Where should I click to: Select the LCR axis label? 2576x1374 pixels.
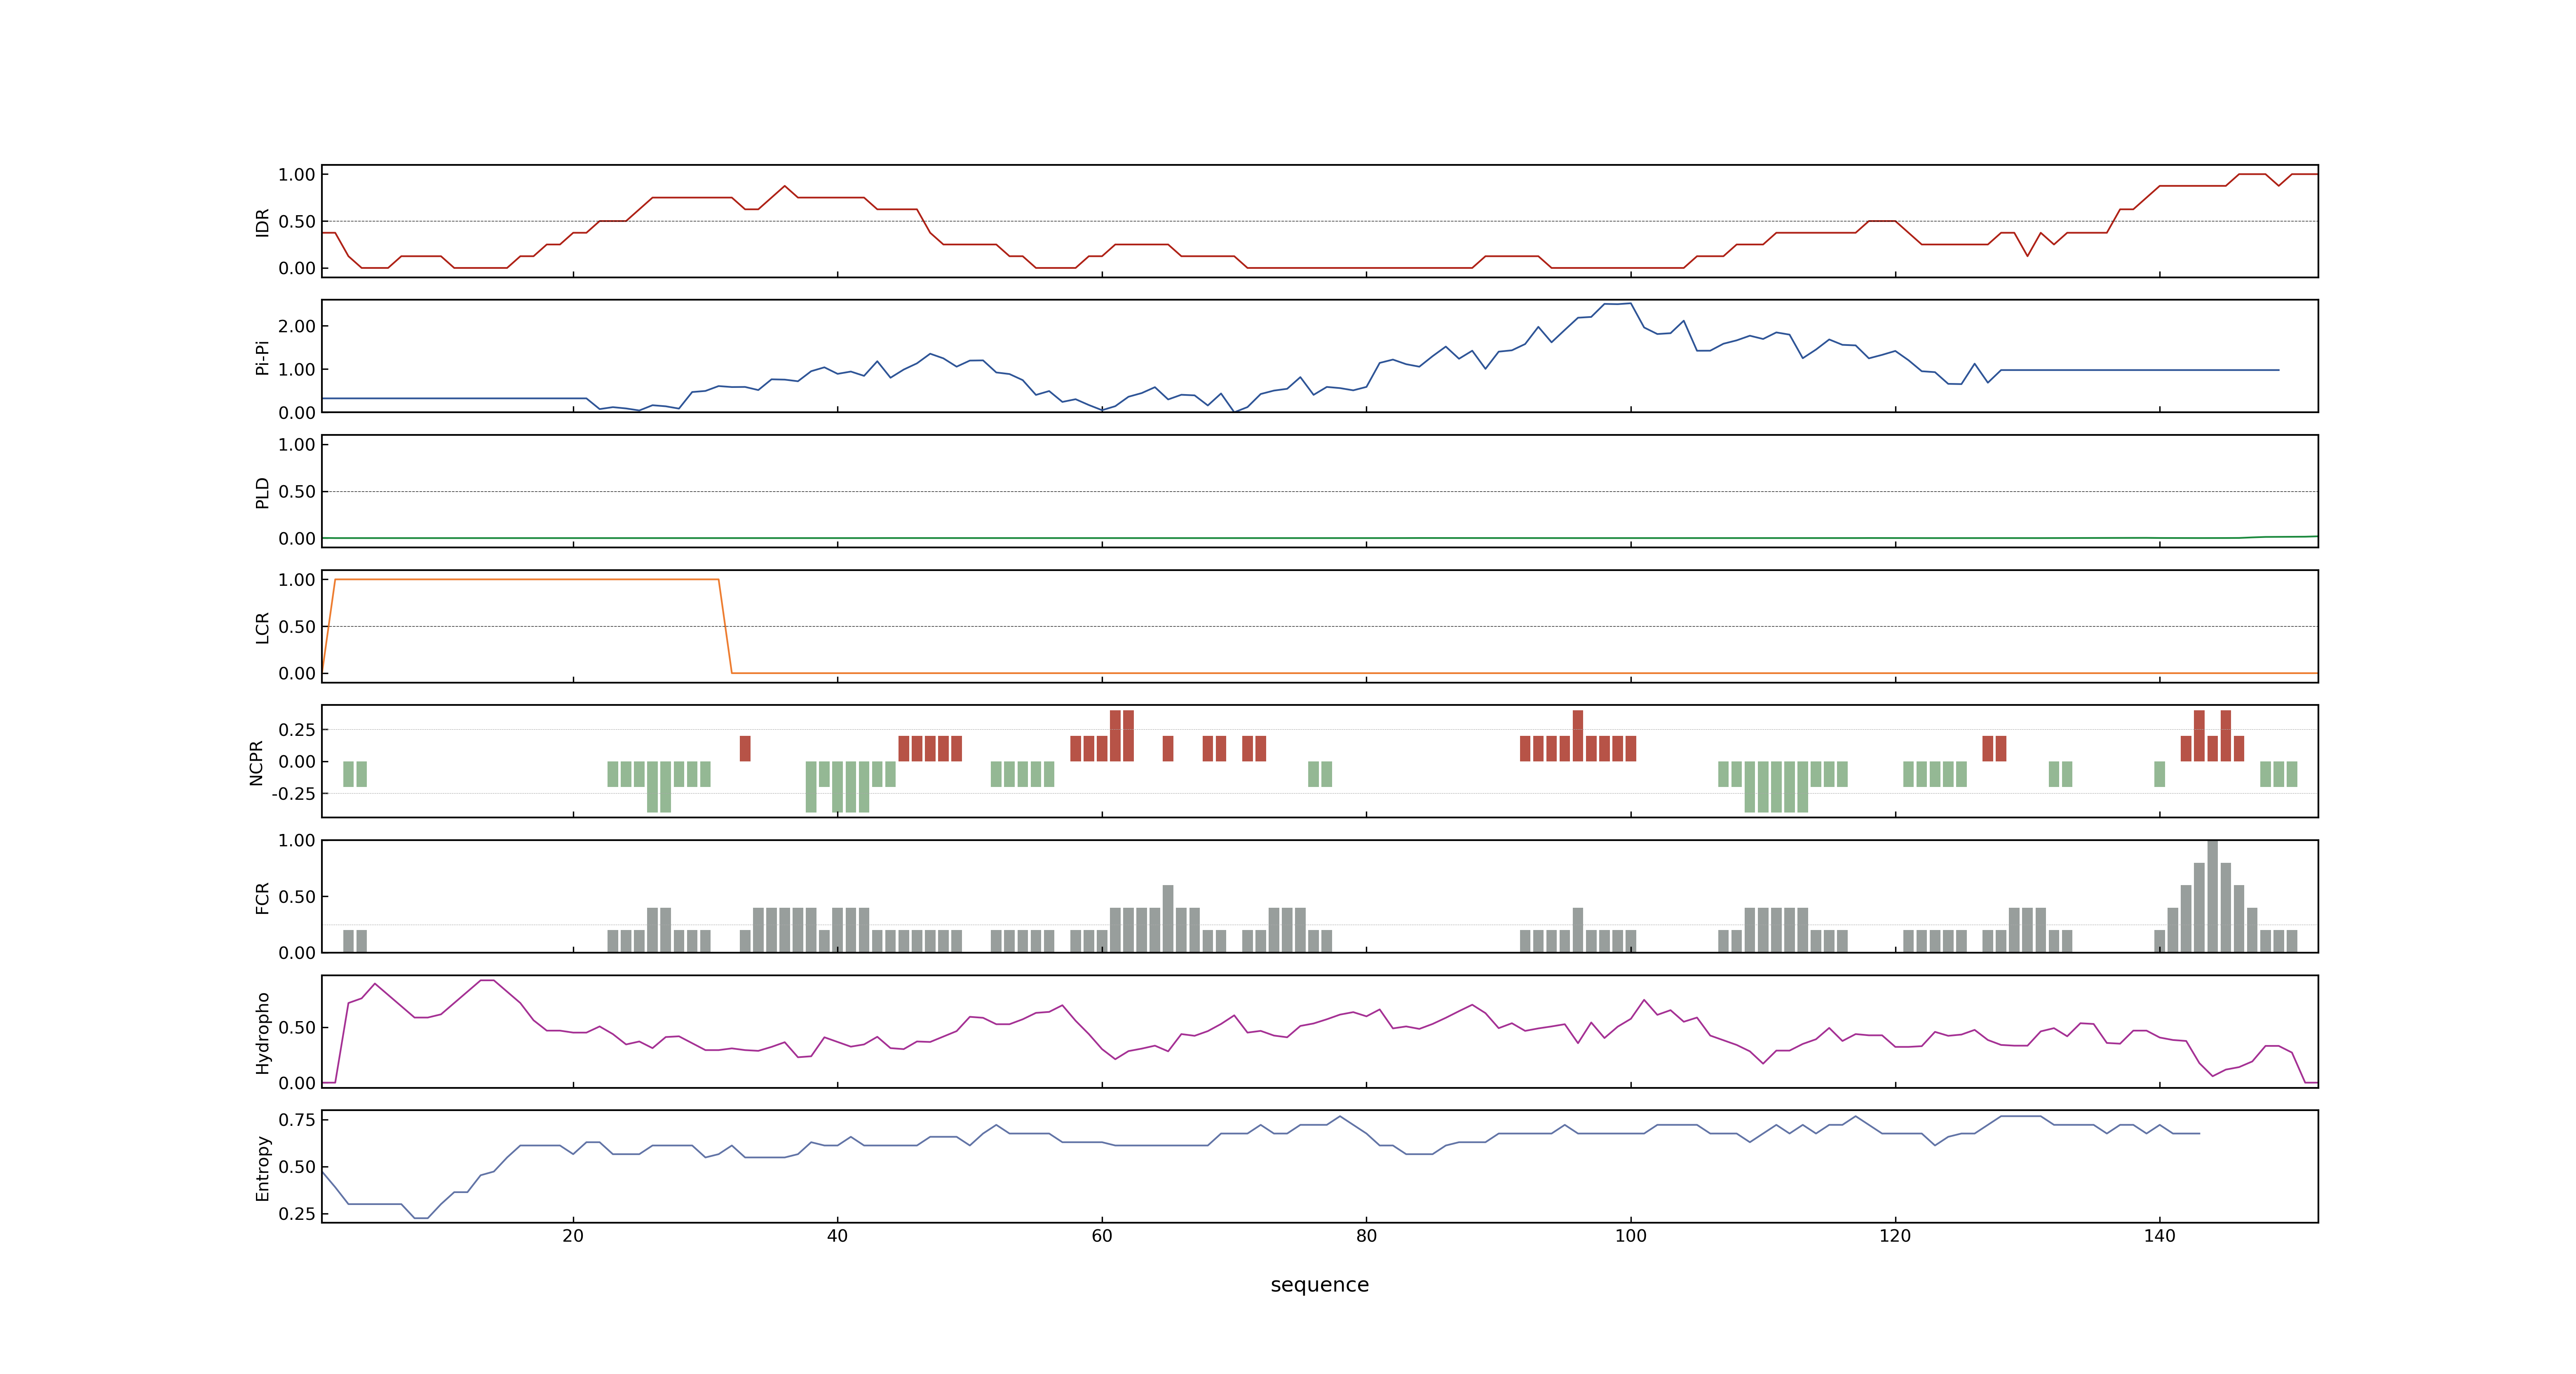click(262, 627)
